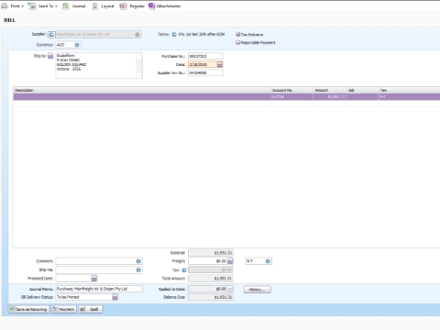
Task: Open the Date calendar picker
Action: pos(220,64)
